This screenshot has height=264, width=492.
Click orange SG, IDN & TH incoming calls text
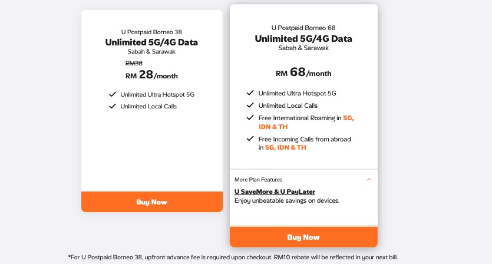coord(286,147)
